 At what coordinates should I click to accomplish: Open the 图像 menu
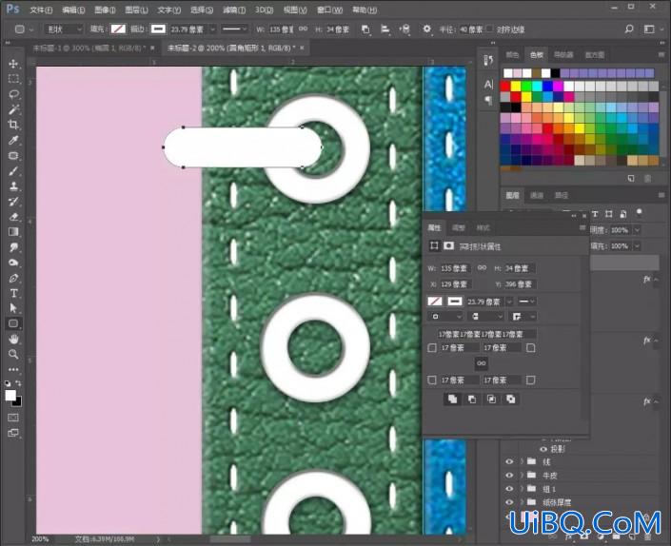[105, 10]
